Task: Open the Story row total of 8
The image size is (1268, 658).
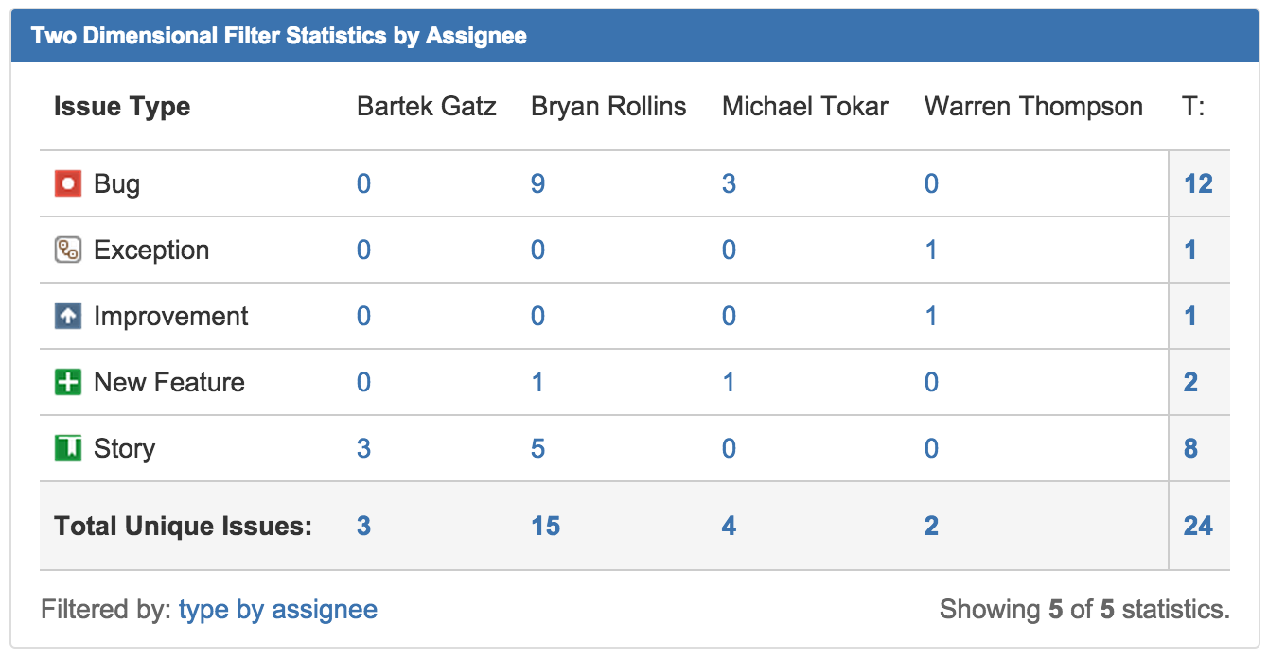Action: point(1190,448)
